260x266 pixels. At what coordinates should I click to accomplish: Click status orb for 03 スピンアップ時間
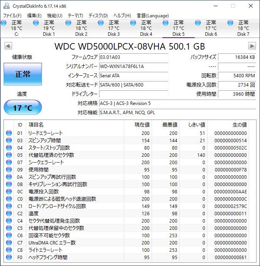(x=9, y=140)
